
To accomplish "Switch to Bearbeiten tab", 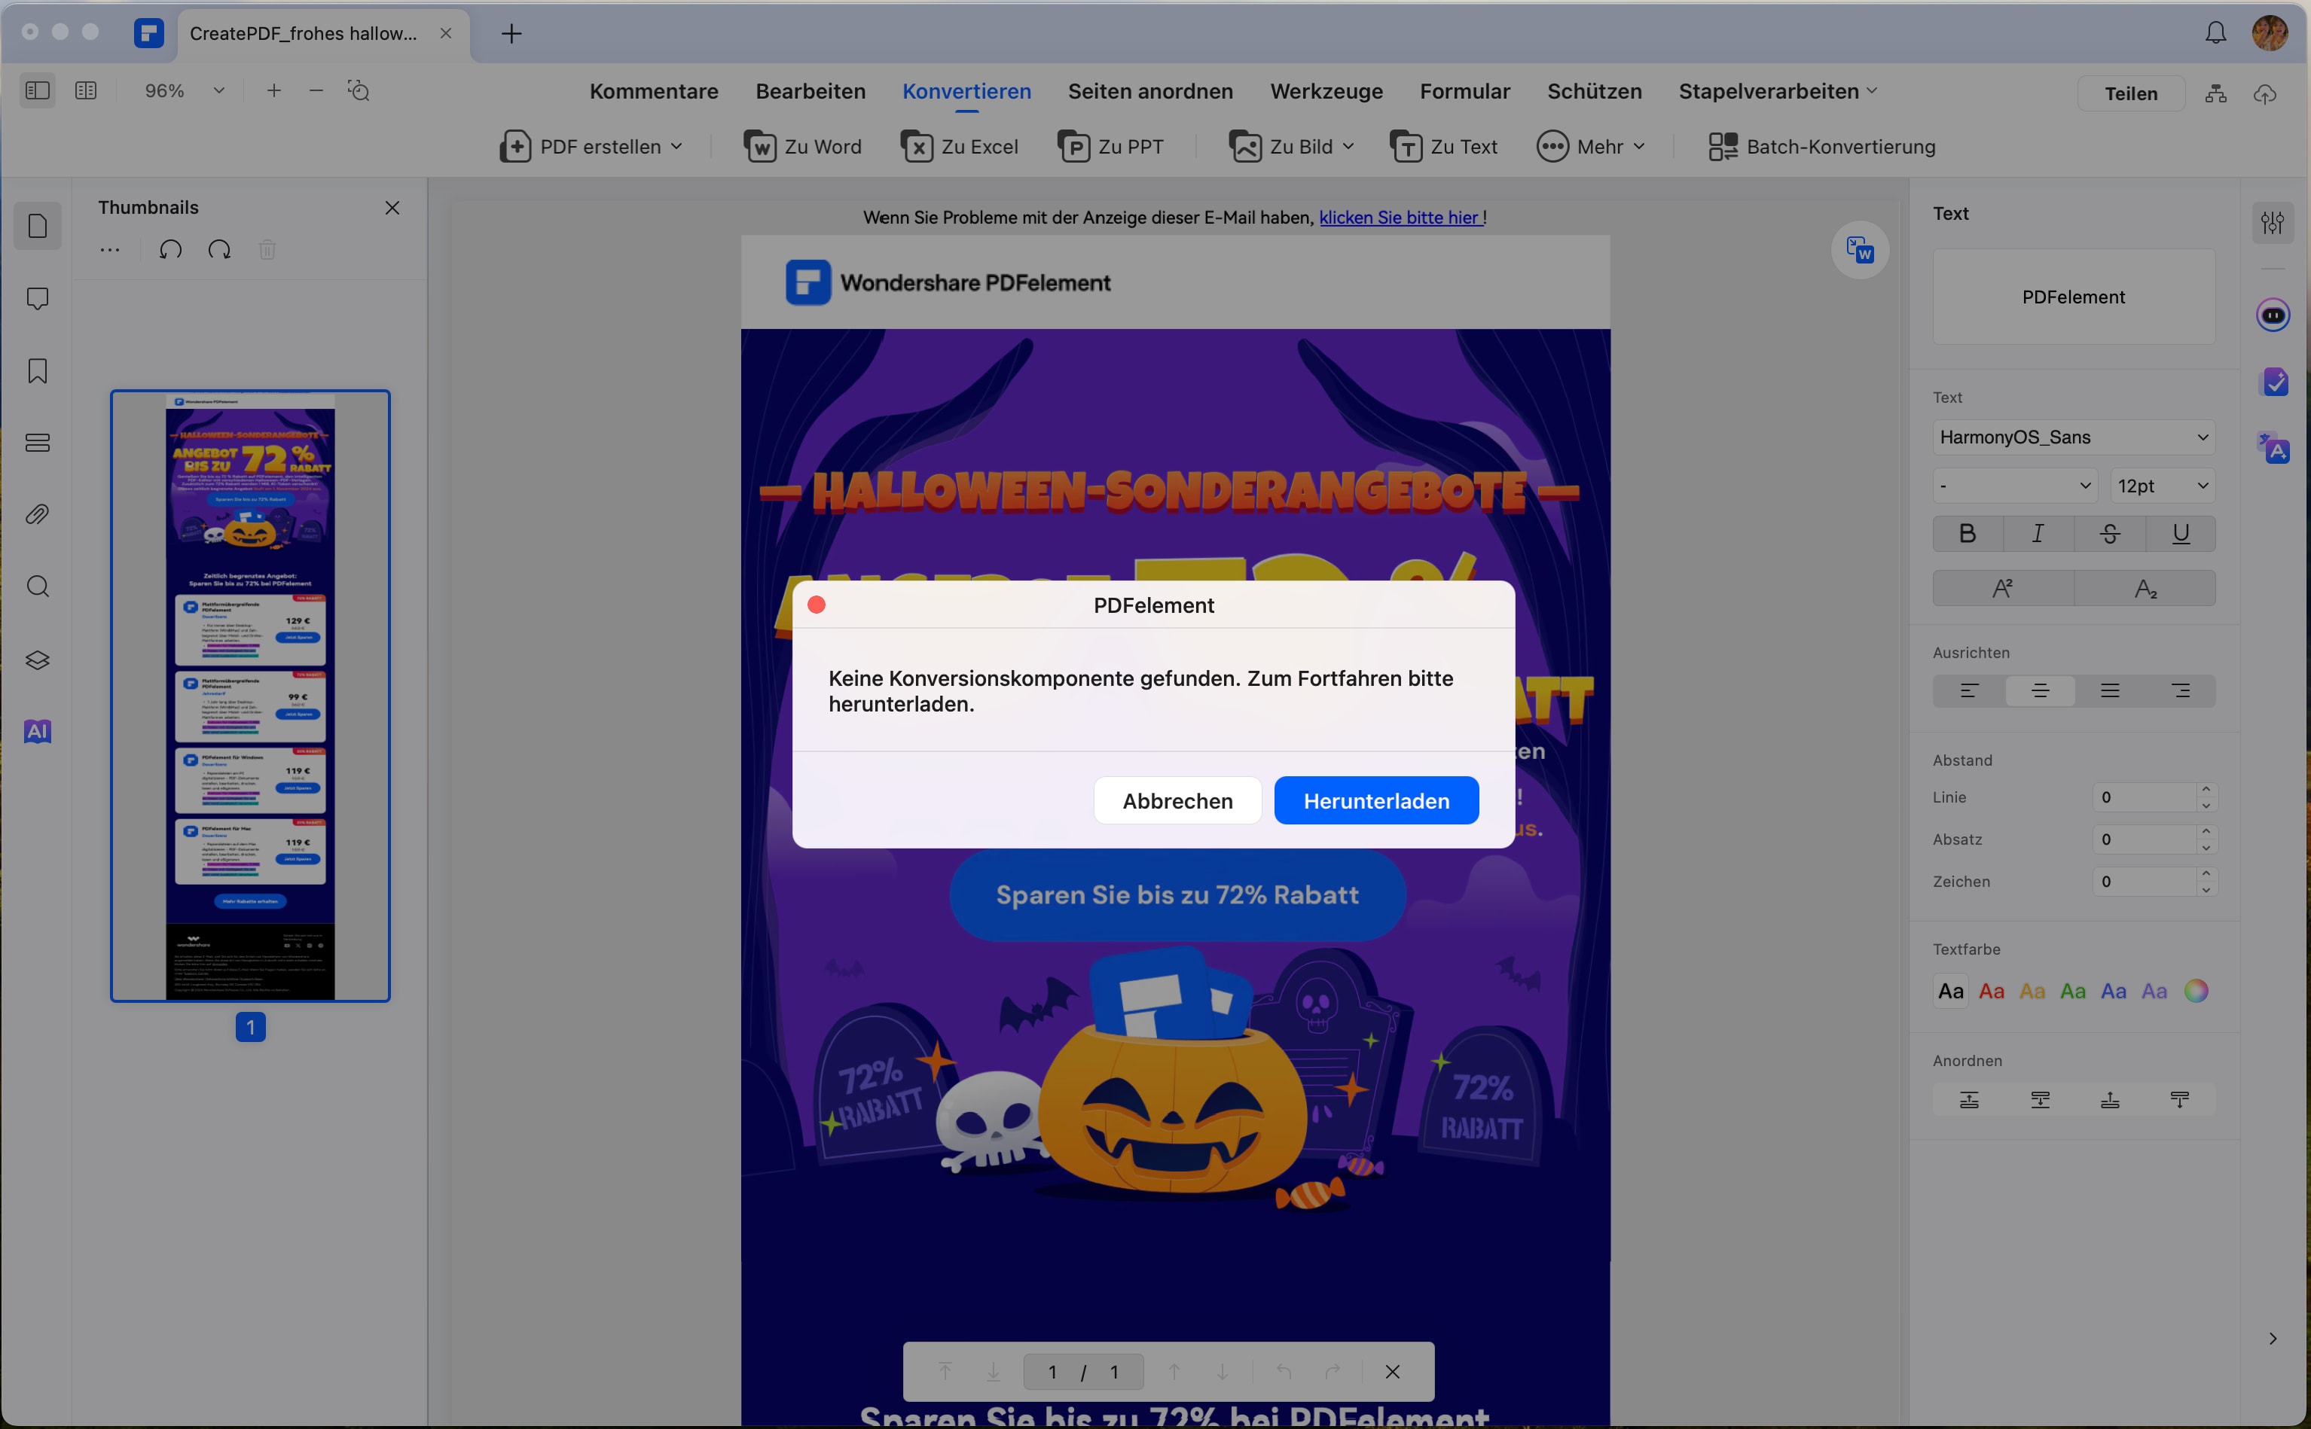I will coord(811,91).
